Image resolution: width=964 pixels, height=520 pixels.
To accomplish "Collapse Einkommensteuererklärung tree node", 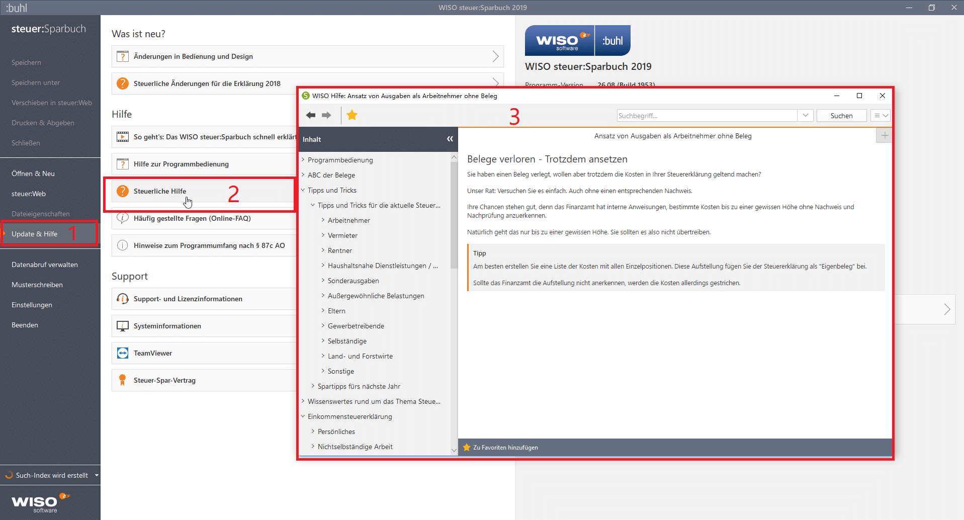I will (x=303, y=416).
